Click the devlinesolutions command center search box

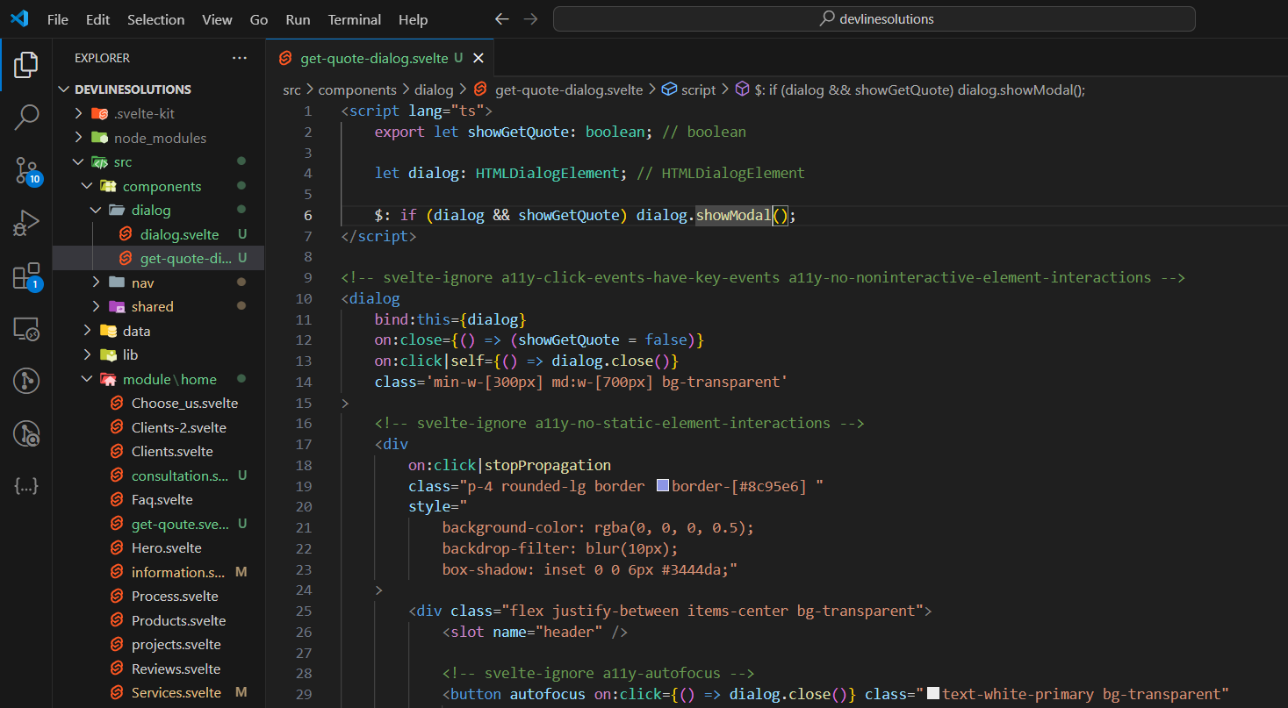click(x=874, y=19)
